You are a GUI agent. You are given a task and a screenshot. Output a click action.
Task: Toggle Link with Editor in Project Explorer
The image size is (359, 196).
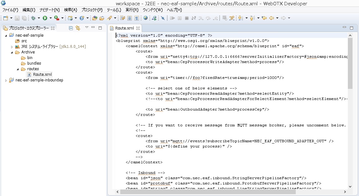click(x=78, y=28)
